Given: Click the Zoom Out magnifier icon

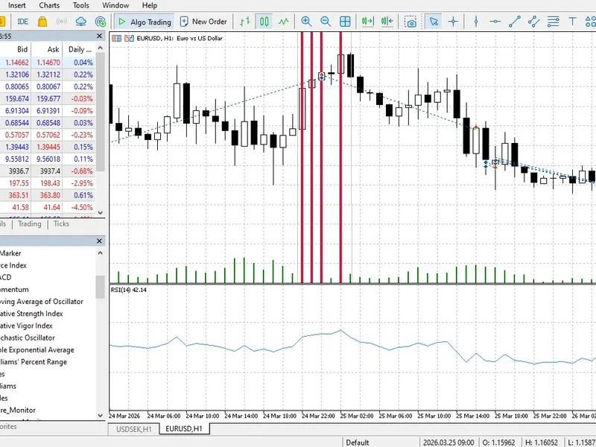Looking at the screenshot, I should [326, 22].
